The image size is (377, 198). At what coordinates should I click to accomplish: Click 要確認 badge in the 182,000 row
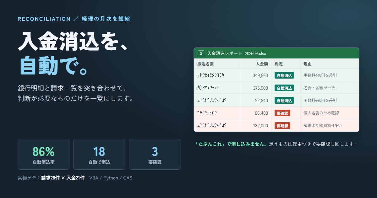pos(282,126)
